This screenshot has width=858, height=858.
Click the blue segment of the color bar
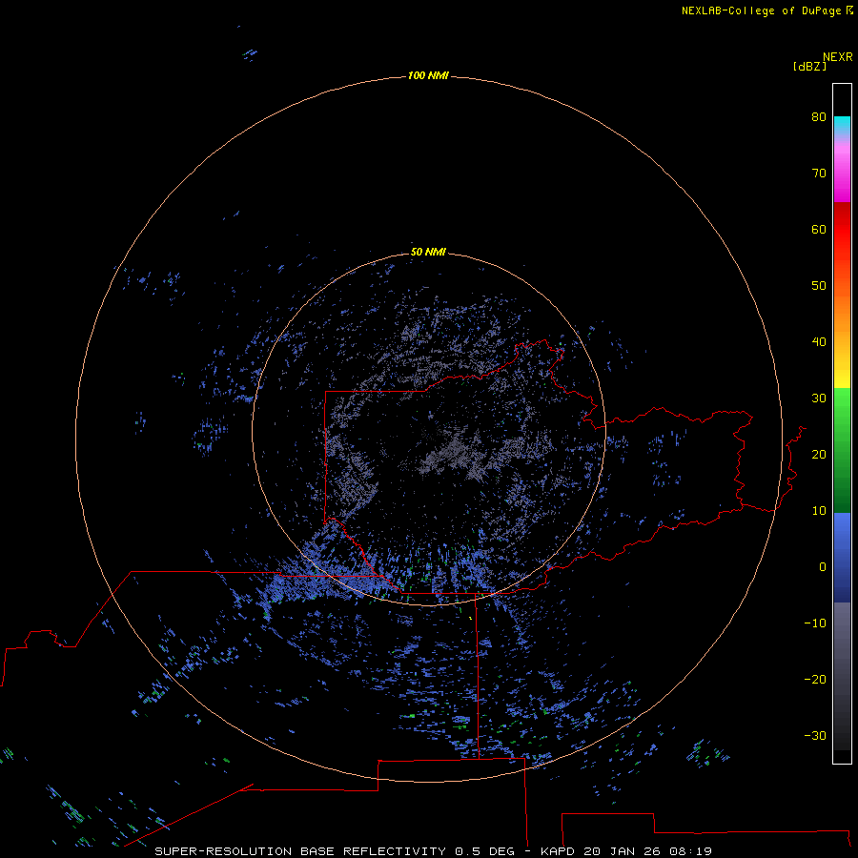point(842,558)
